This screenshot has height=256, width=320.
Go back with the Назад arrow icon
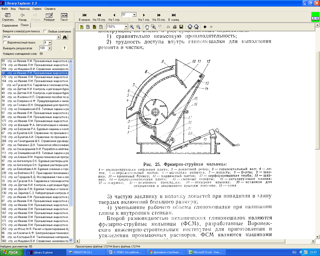pos(22,15)
